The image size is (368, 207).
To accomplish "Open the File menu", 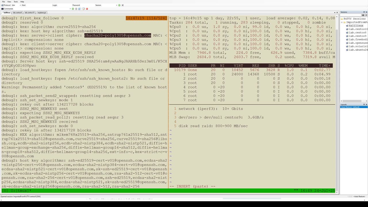I will [3, 2].
